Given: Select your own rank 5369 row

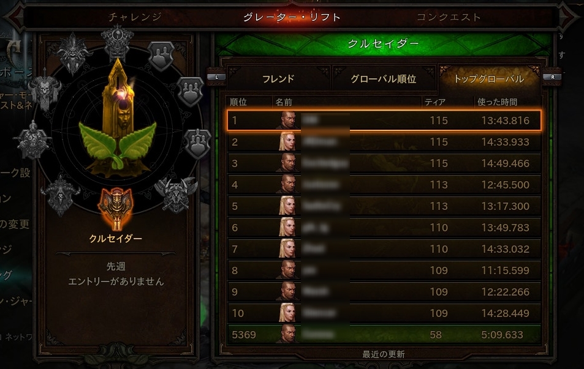Looking at the screenshot, I should [384, 334].
